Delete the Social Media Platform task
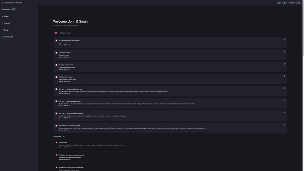Screen dimensions: 304x171 pos(285,100)
